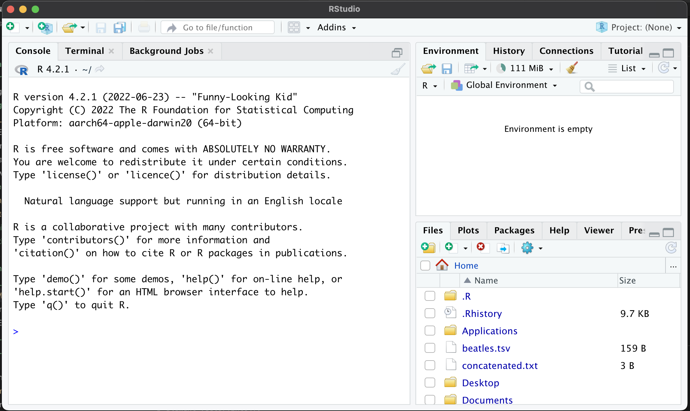The width and height of the screenshot is (690, 411).
Task: Clear environment objects with broom icon
Action: click(x=572, y=68)
